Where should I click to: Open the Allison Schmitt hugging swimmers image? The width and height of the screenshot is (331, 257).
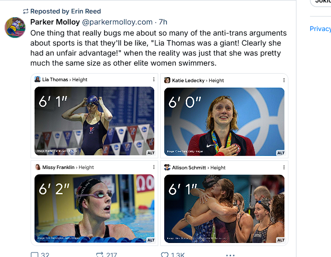click(x=224, y=209)
